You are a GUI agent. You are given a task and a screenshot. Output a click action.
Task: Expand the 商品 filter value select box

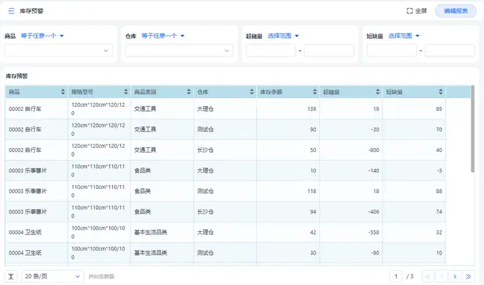59,50
